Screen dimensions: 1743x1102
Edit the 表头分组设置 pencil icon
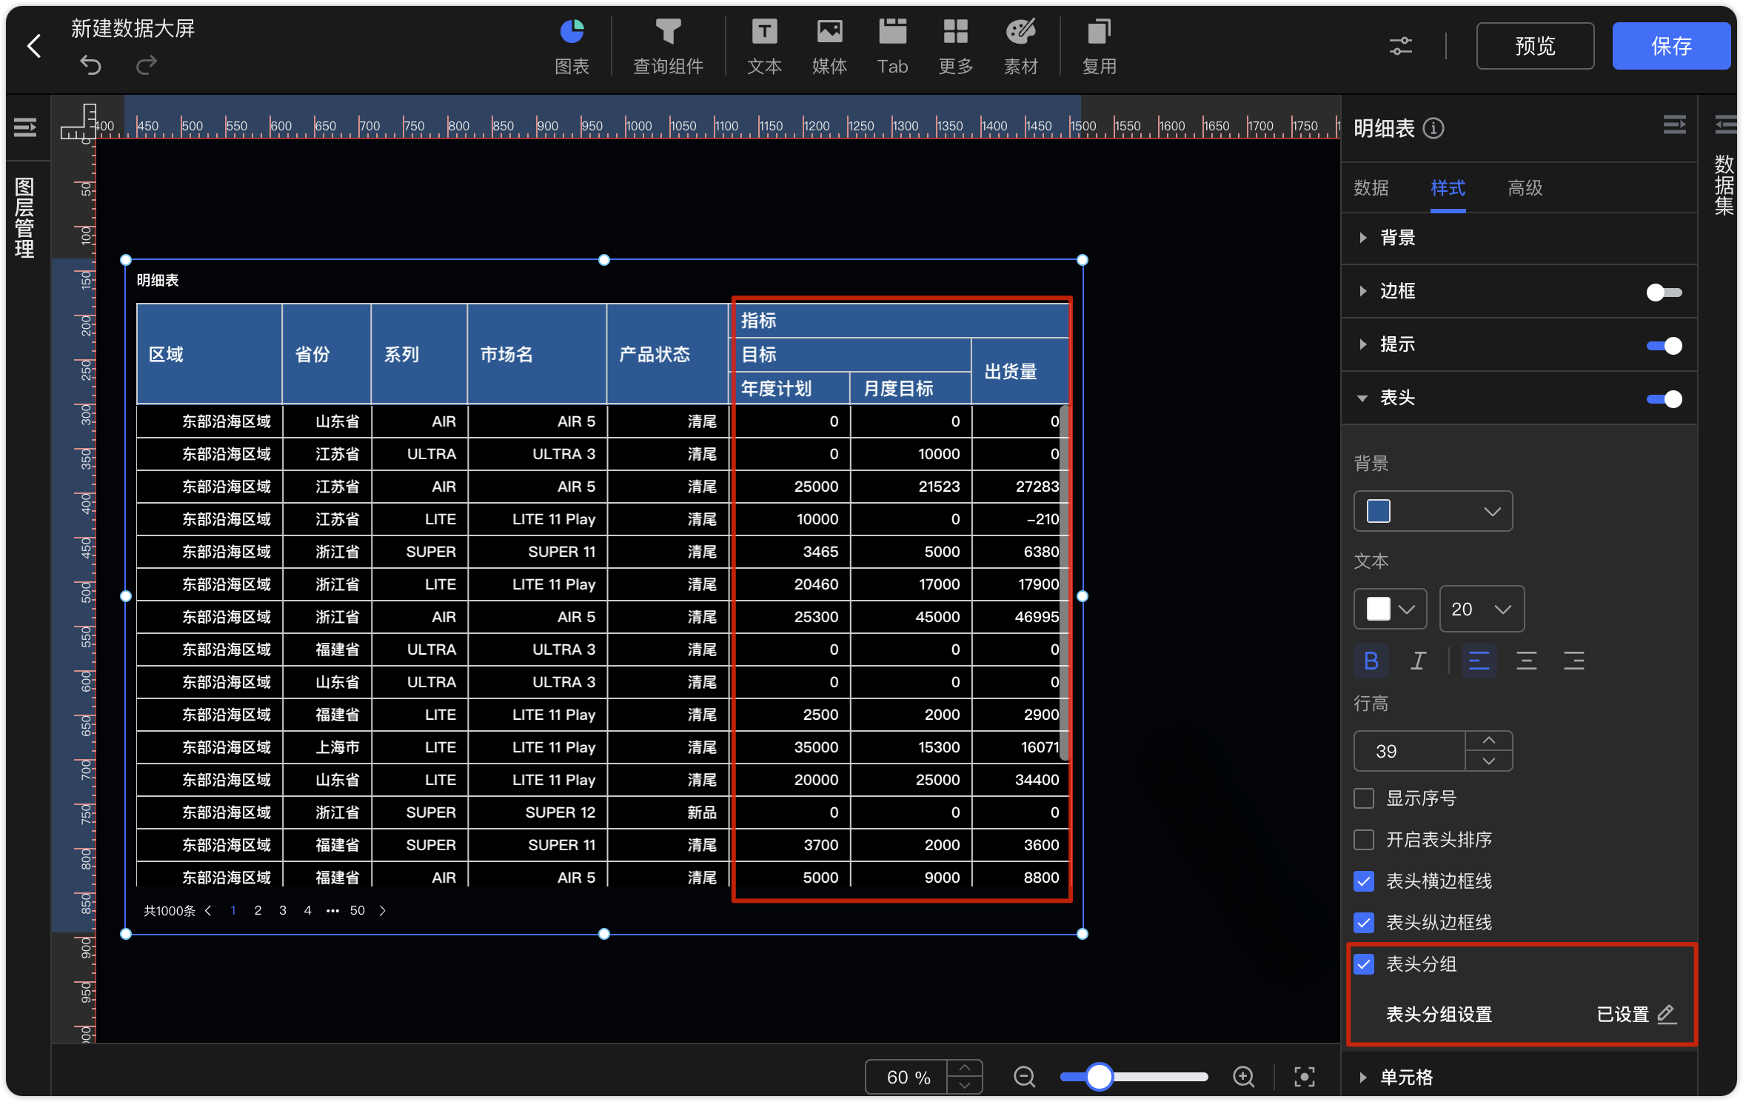pyautogui.click(x=1666, y=1014)
